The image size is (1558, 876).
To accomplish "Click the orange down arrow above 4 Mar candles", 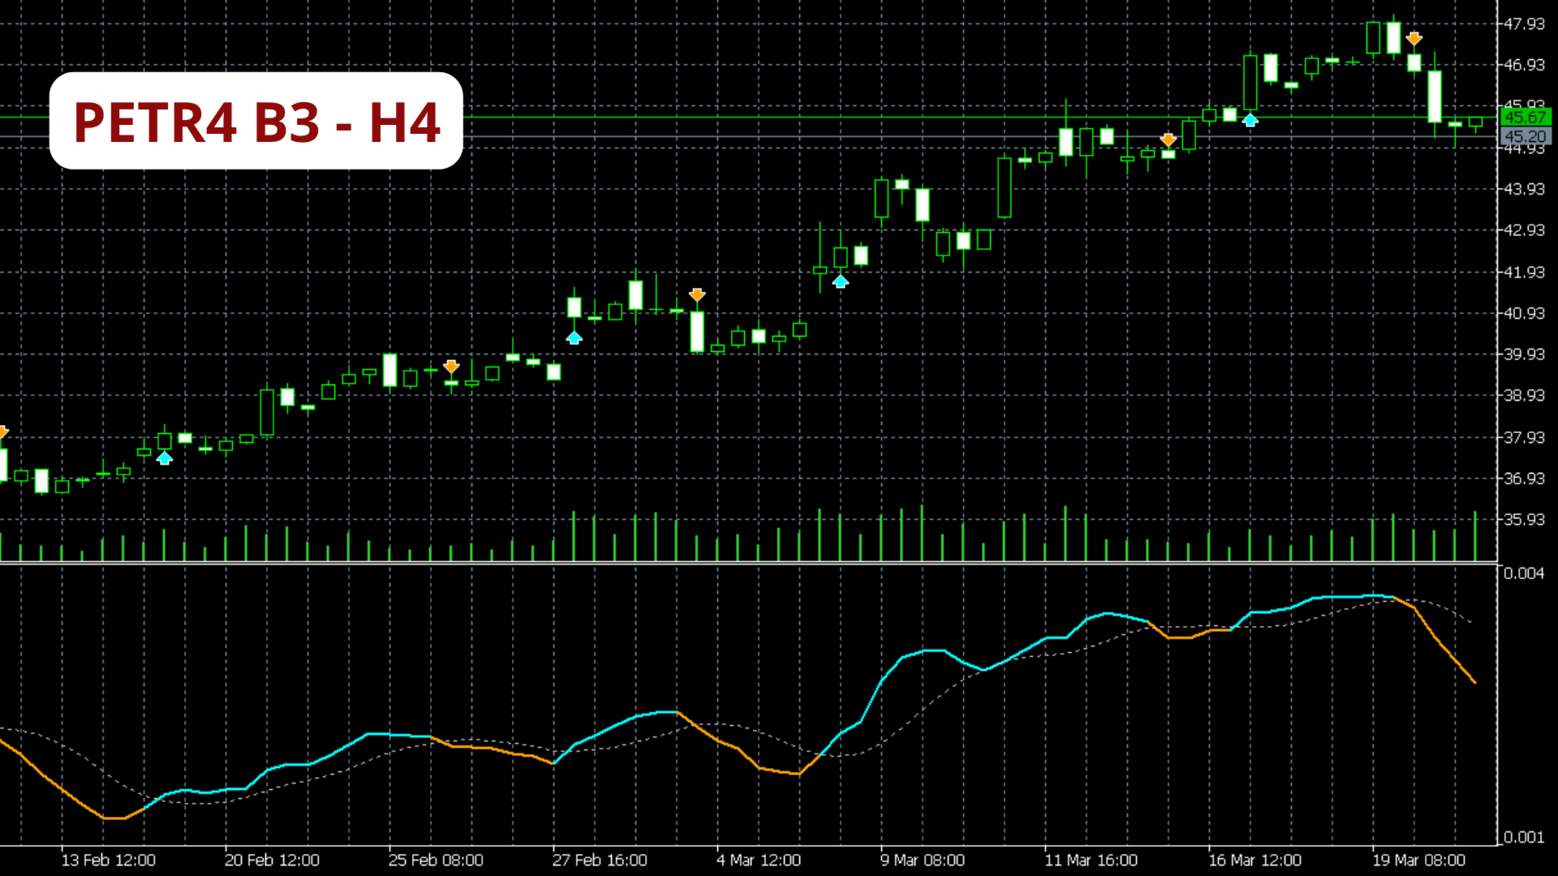I will (x=697, y=294).
